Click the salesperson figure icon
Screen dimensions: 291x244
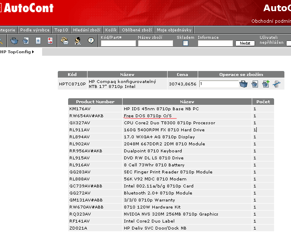tap(78, 40)
